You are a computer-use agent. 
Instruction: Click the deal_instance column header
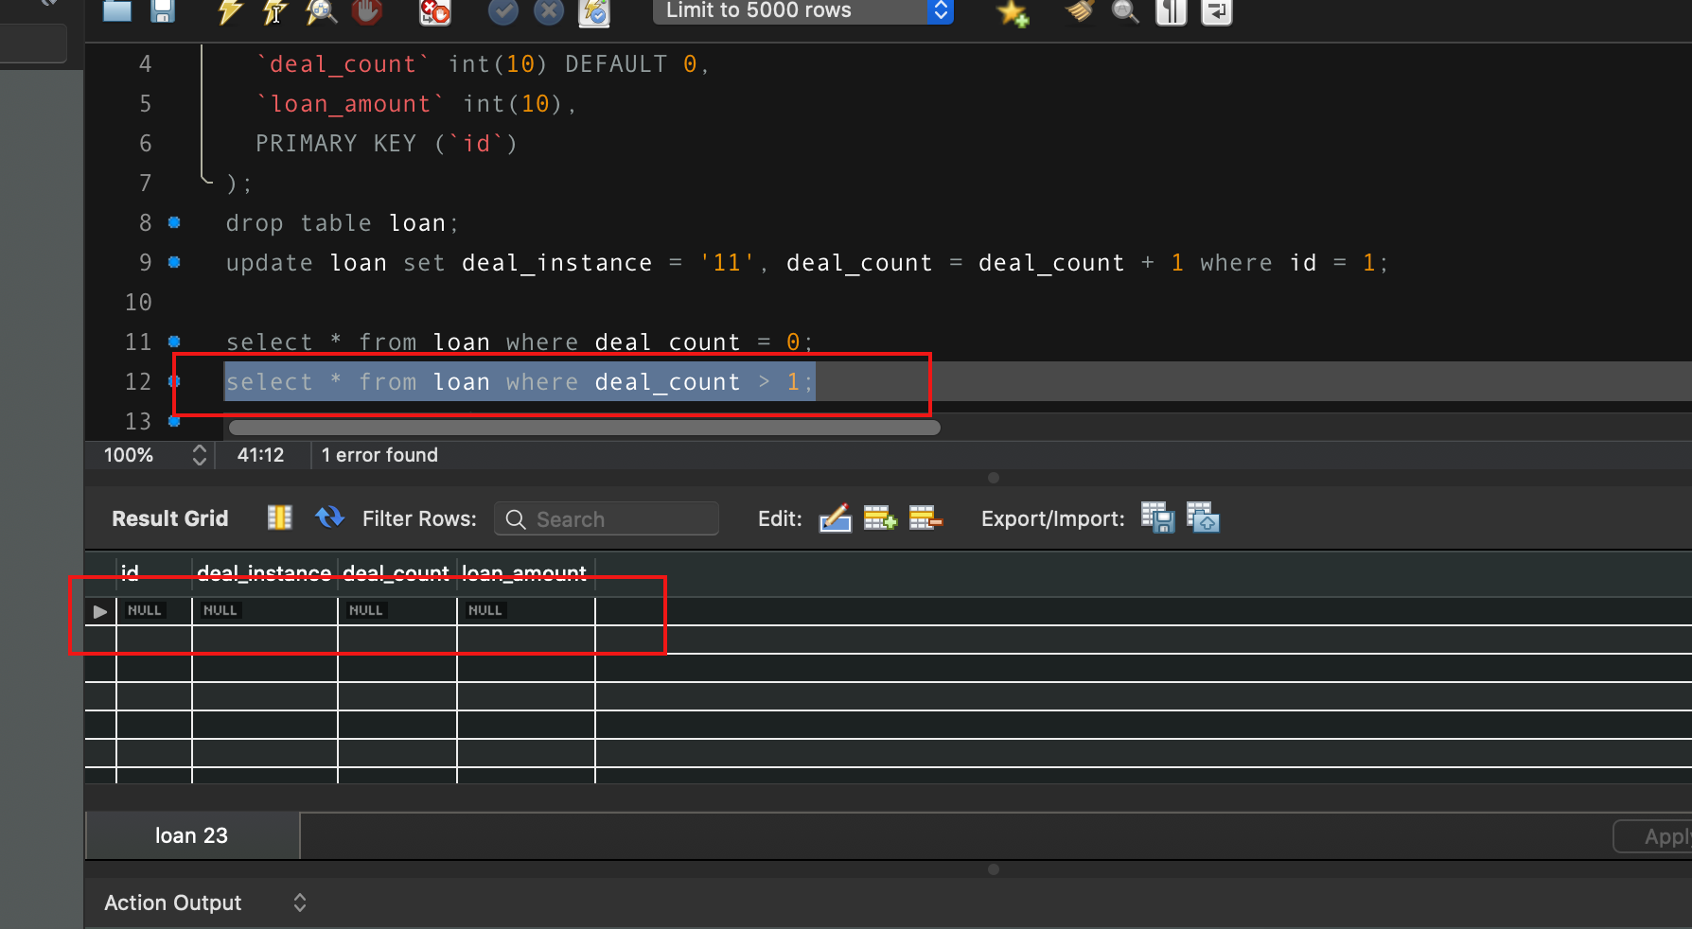[264, 572]
